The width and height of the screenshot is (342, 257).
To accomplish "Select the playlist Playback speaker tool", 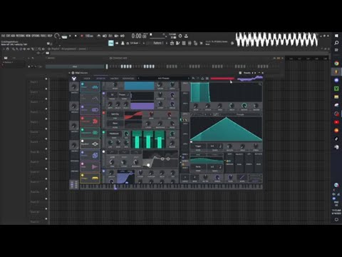I will coord(43,49).
